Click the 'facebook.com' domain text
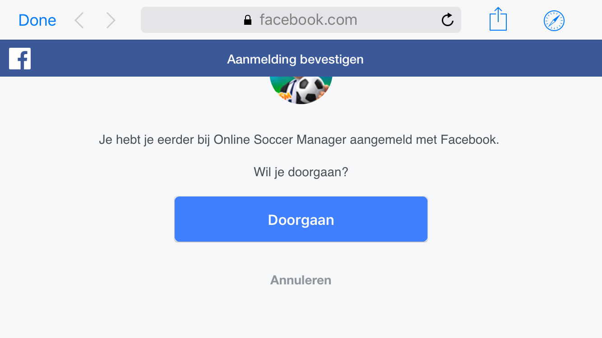Image resolution: width=602 pixels, height=338 pixels. pyautogui.click(x=308, y=20)
